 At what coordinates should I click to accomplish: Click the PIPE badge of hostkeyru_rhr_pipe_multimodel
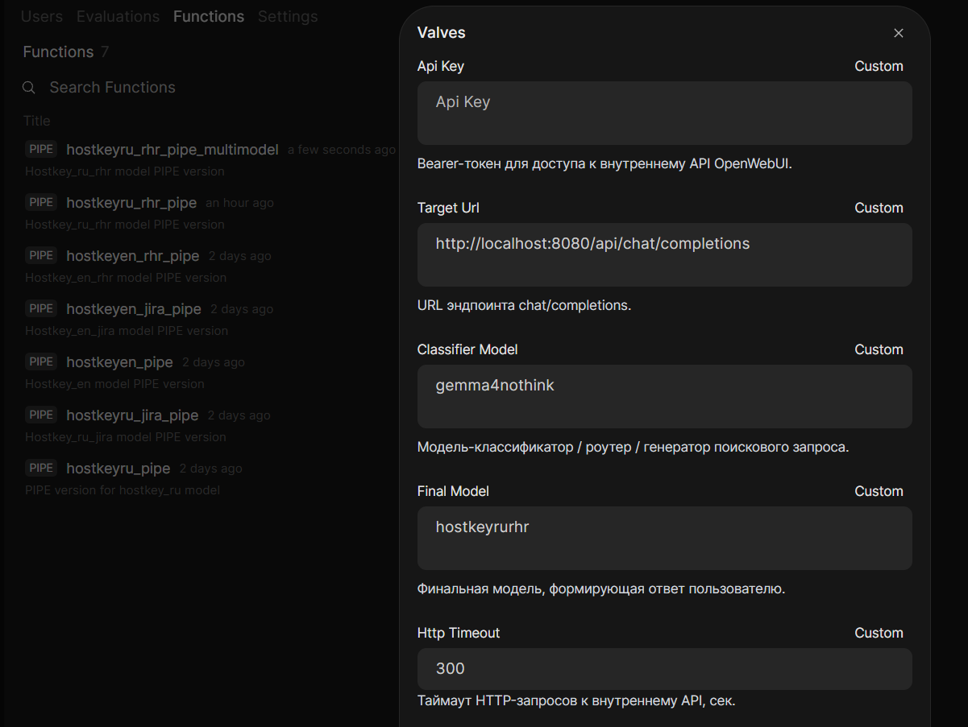tap(41, 149)
